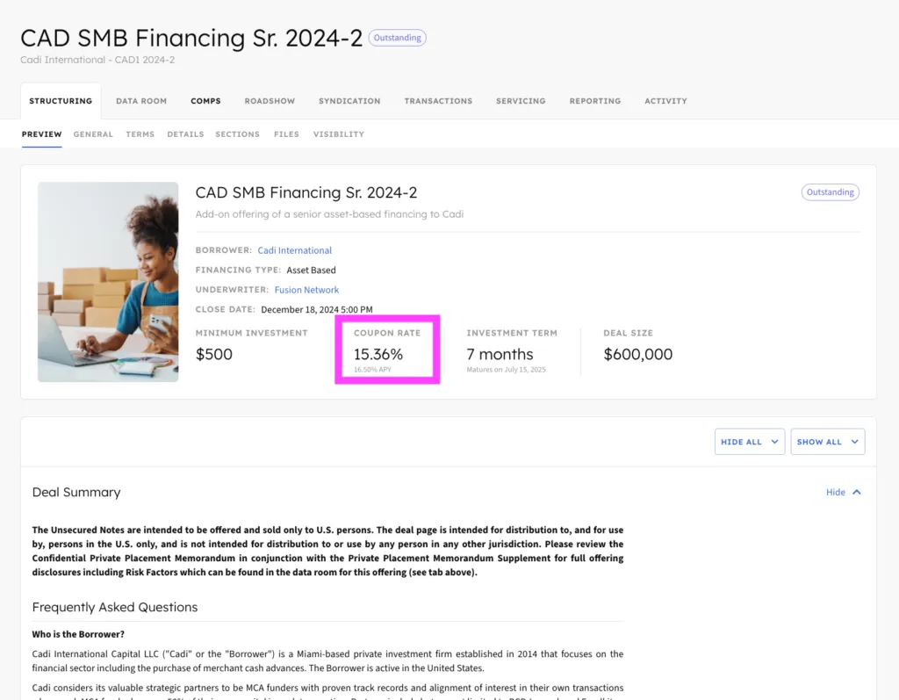Open the Reporting tab
Viewport: 899px width, 700px height.
[595, 101]
